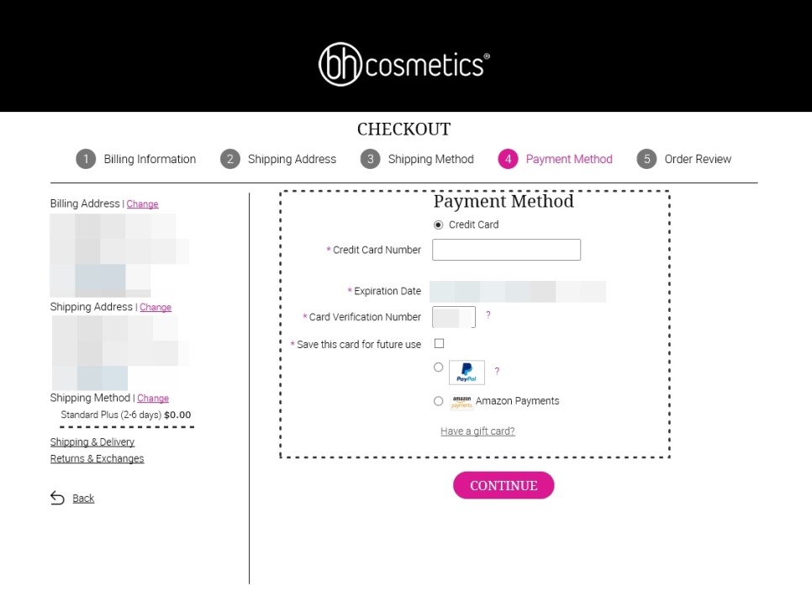
Task: Click the step 5 circle icon
Action: pos(646,159)
